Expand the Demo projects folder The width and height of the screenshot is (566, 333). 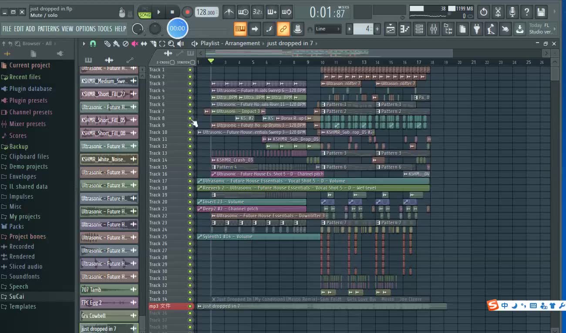click(28, 166)
